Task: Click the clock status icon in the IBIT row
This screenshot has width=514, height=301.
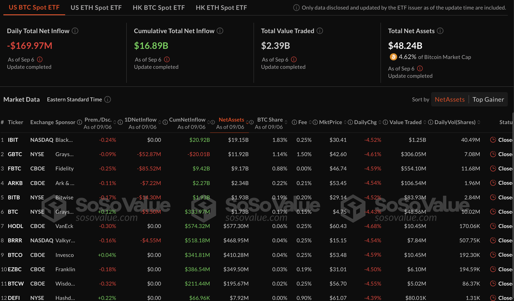Action: [493, 140]
